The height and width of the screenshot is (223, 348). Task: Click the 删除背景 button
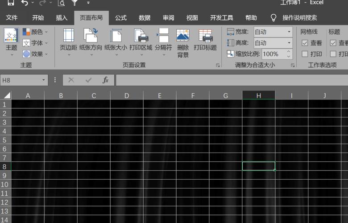(x=182, y=43)
